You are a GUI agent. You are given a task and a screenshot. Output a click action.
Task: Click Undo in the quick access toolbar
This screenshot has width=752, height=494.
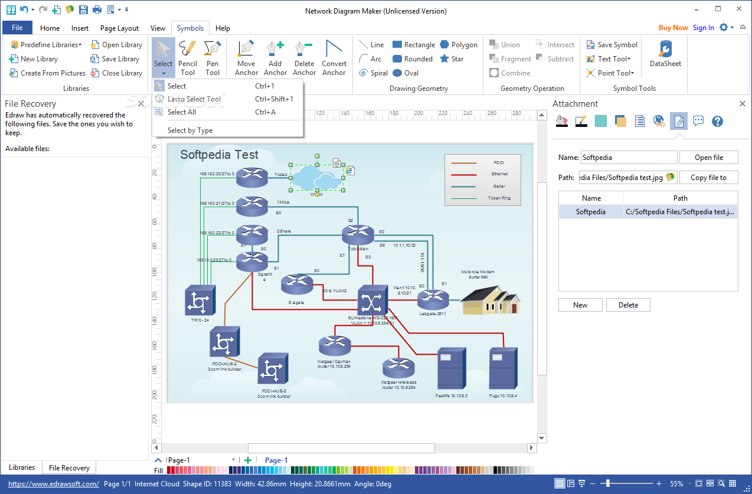(24, 9)
